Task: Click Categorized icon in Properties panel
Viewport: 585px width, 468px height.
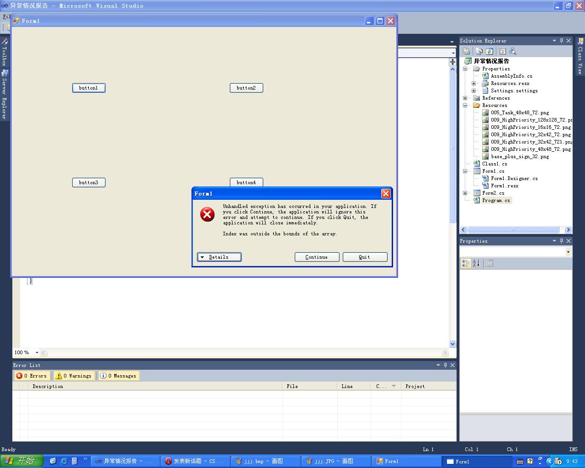Action: (x=466, y=263)
